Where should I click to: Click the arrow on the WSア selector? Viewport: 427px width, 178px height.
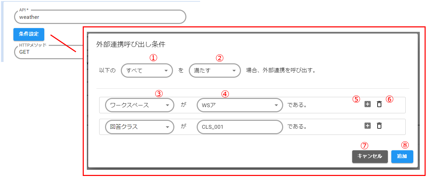276,105
